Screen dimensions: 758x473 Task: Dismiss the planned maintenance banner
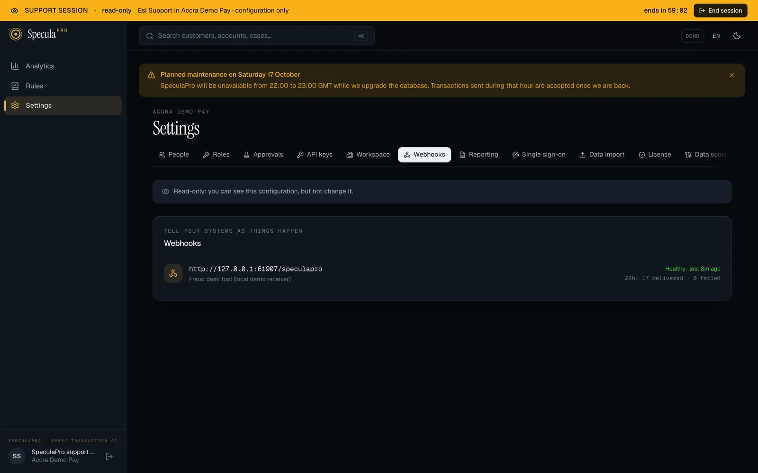(731, 75)
